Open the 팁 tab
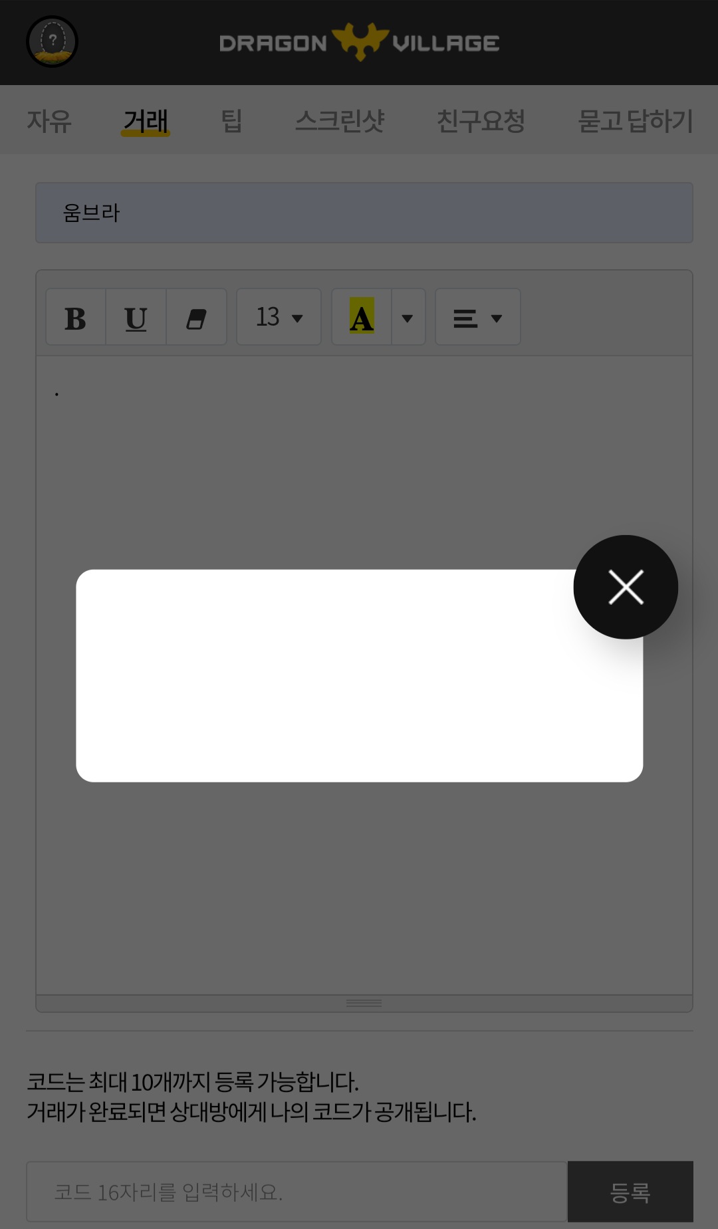The height and width of the screenshot is (1229, 718). click(231, 121)
